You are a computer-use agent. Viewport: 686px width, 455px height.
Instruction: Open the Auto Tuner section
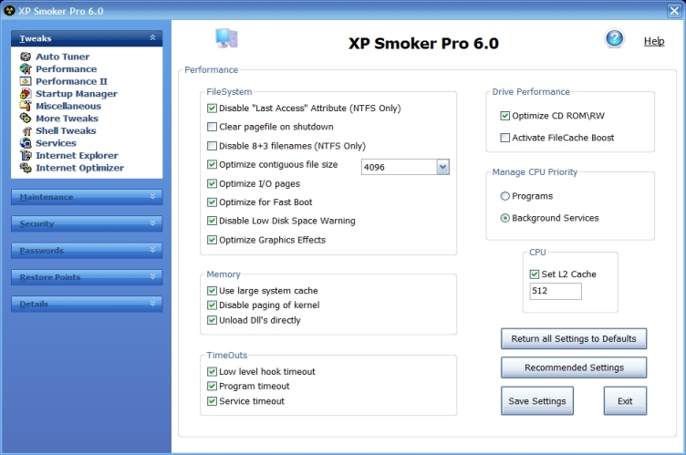click(x=63, y=57)
